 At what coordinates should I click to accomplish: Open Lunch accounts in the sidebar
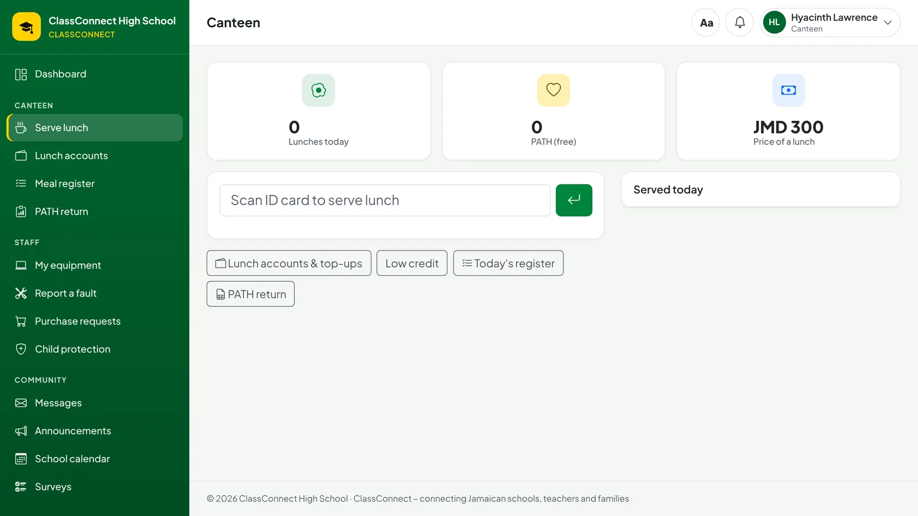coord(95,156)
